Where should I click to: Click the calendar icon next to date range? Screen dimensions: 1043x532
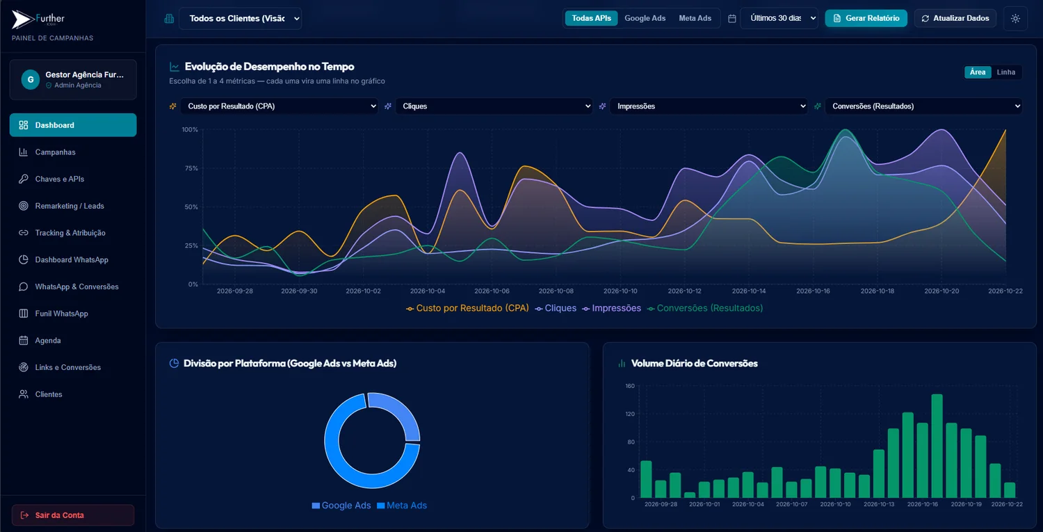(x=731, y=19)
